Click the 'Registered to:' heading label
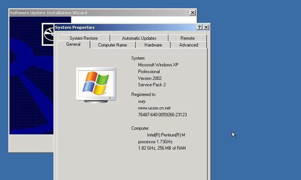 pos(144,94)
